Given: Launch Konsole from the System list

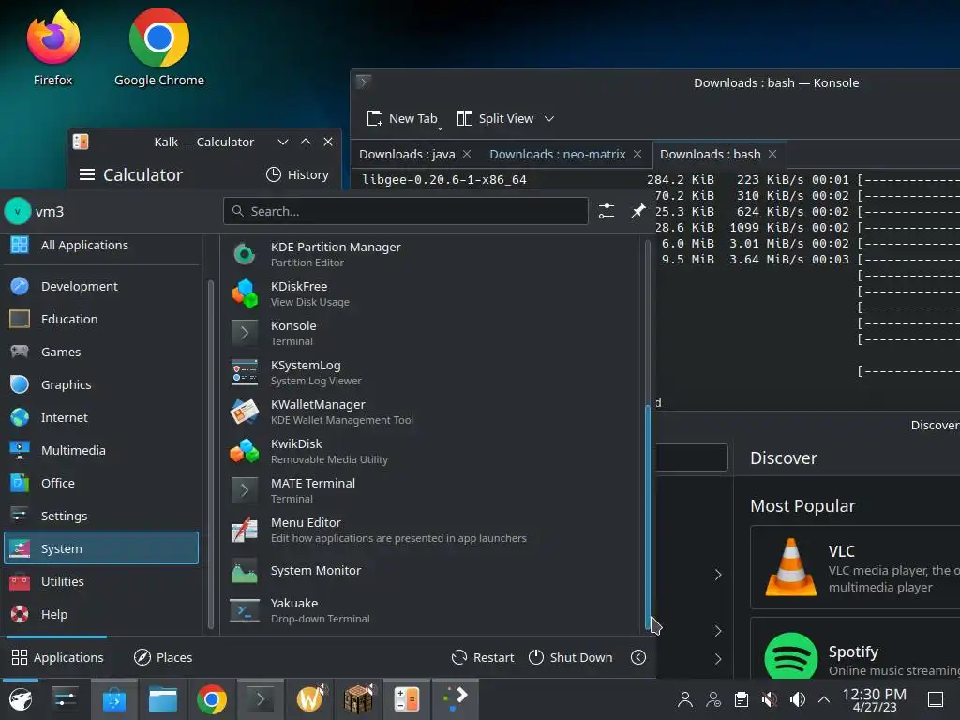Looking at the screenshot, I should point(431,333).
